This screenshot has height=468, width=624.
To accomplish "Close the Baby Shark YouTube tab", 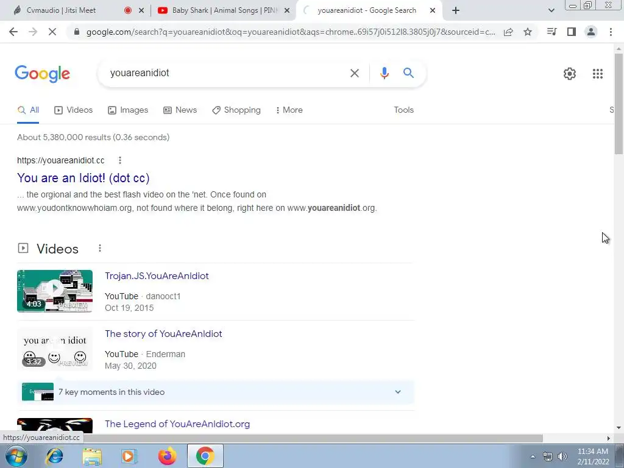I will [x=287, y=11].
